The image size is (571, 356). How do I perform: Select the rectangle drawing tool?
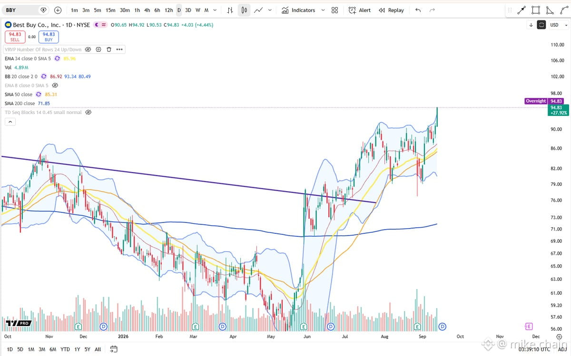pos(536,10)
